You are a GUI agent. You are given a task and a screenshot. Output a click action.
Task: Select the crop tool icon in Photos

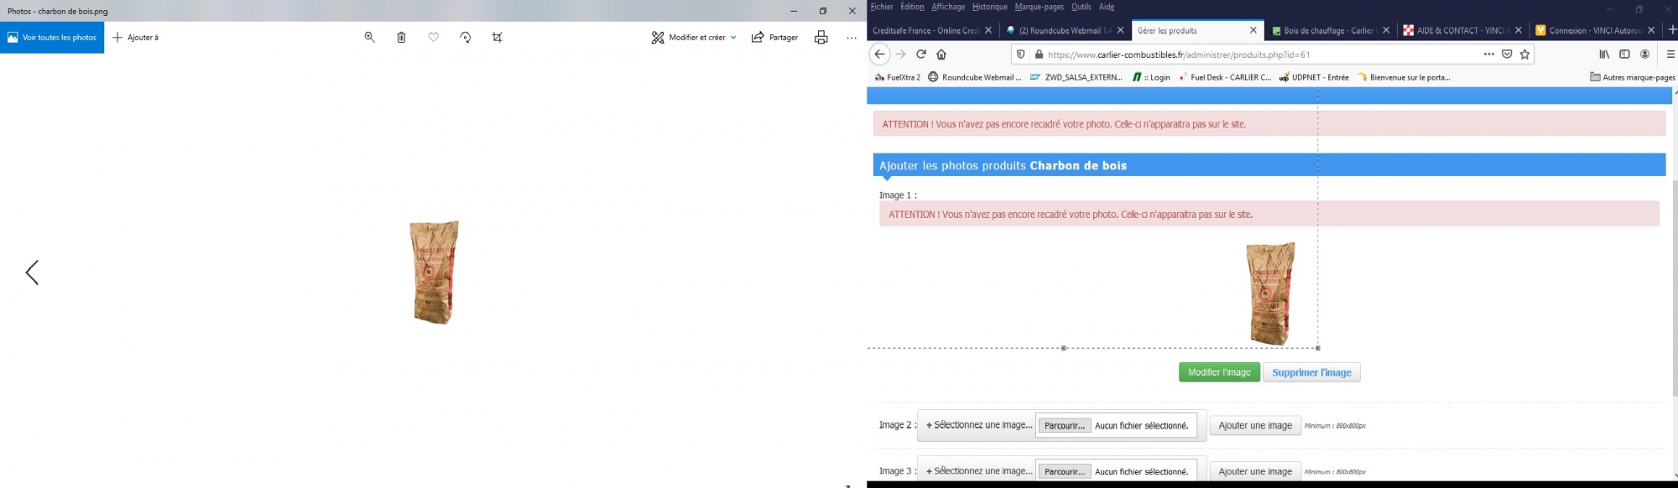point(498,37)
